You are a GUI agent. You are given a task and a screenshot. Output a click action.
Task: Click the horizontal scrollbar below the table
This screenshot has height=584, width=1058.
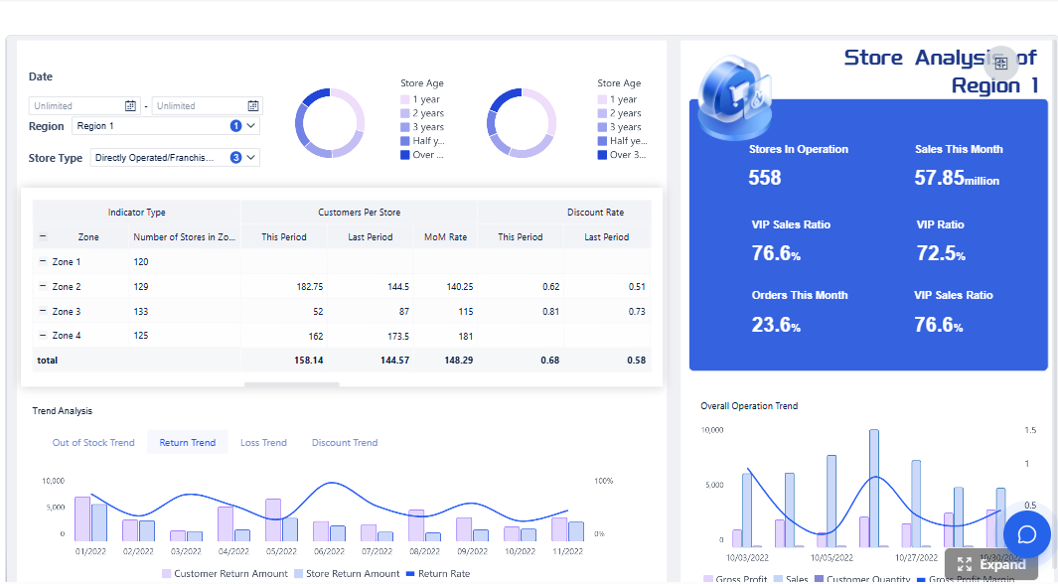(x=290, y=381)
